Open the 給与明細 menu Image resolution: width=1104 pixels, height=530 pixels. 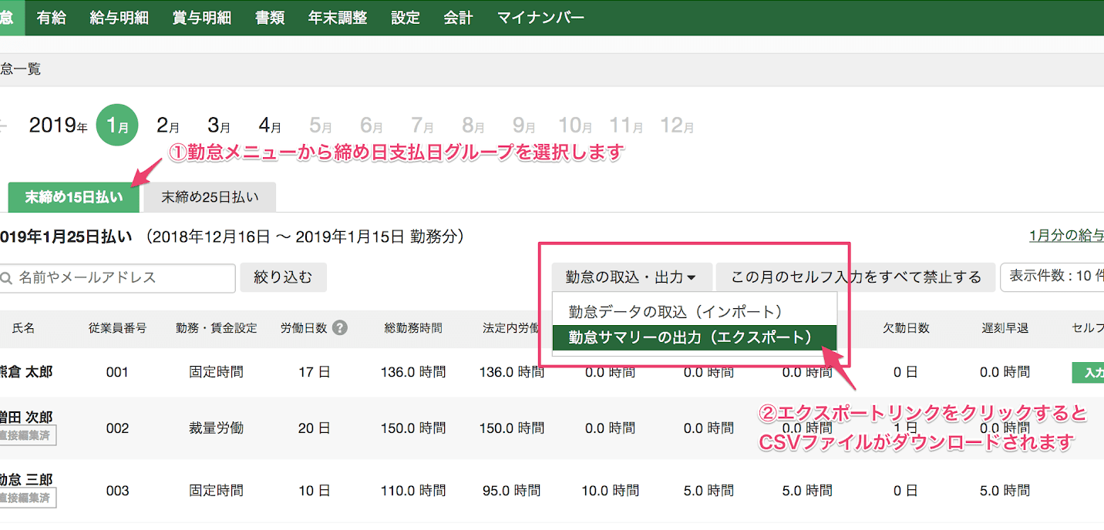[119, 18]
